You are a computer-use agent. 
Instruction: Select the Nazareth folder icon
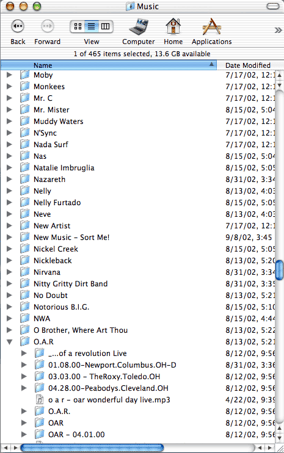25,179
